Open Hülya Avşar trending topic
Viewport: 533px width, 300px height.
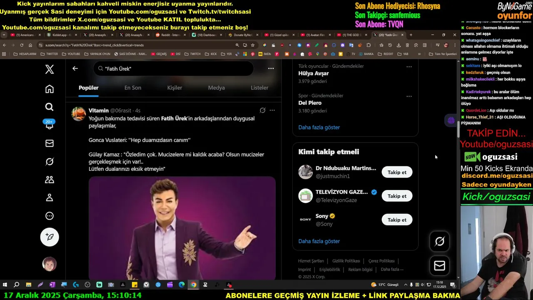[314, 73]
